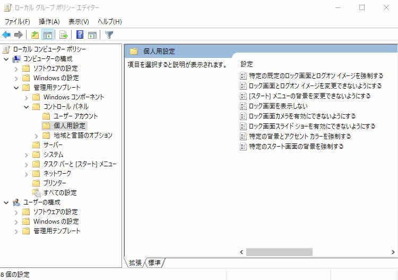This screenshot has height=280, width=398.
Task: Select ソフトウェアの設定 under ユーザーの構成
Action: tap(56, 212)
